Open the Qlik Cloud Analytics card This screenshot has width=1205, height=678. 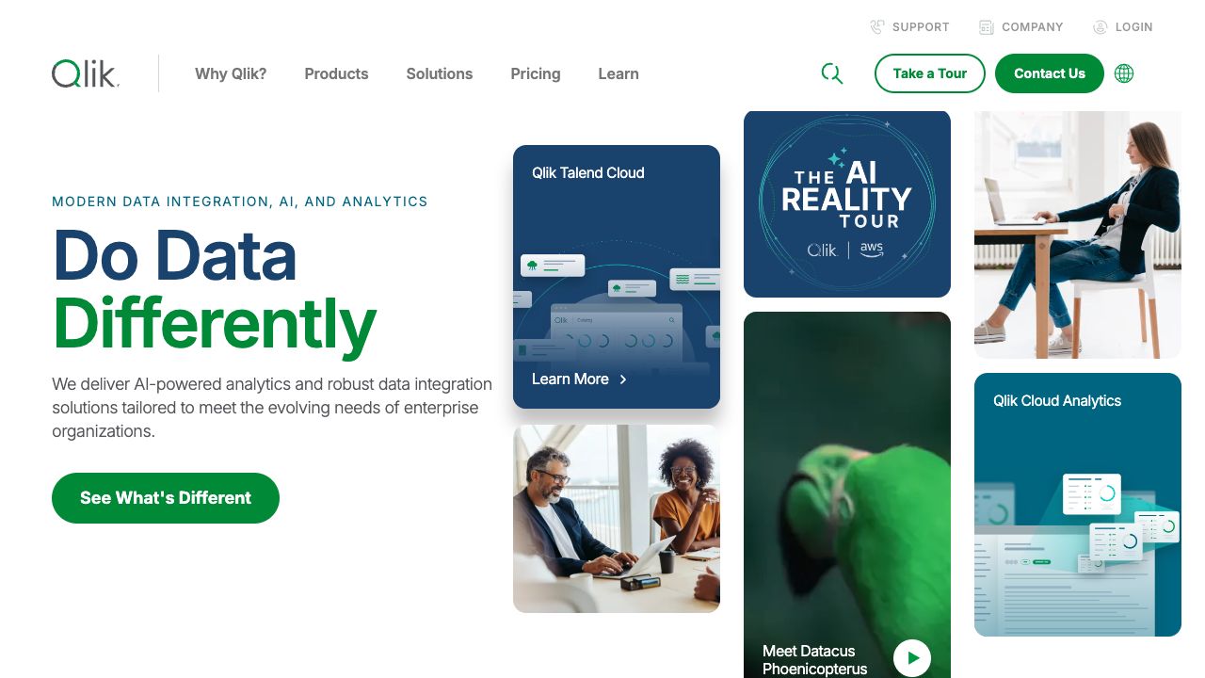tap(1078, 505)
